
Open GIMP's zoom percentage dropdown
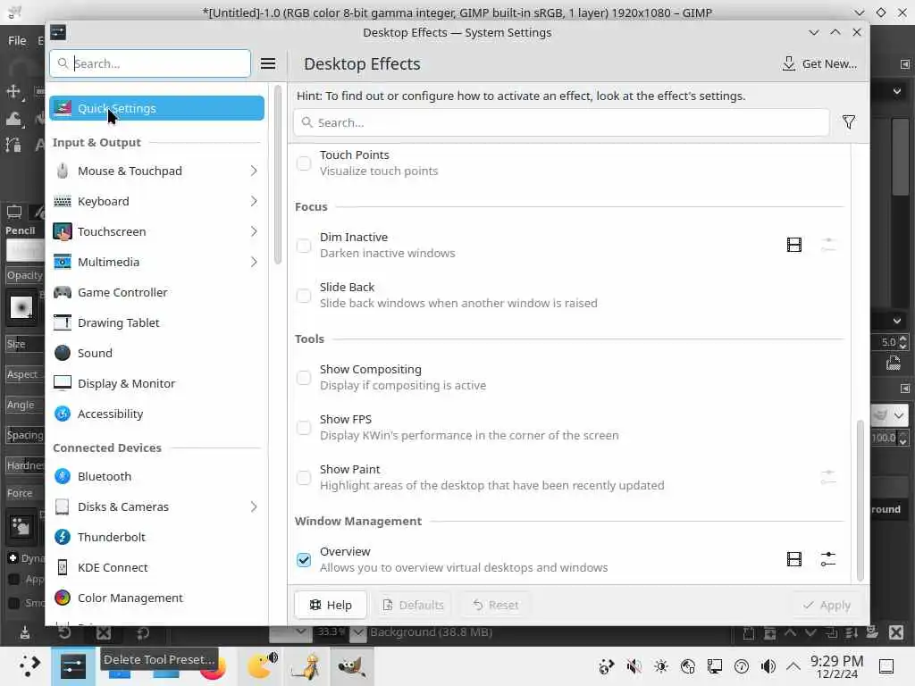[x=357, y=632]
